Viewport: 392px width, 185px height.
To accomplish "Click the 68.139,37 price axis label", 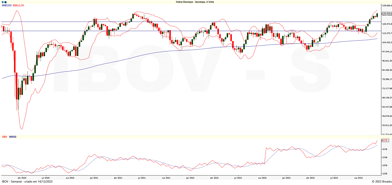I will tap(387, 98).
